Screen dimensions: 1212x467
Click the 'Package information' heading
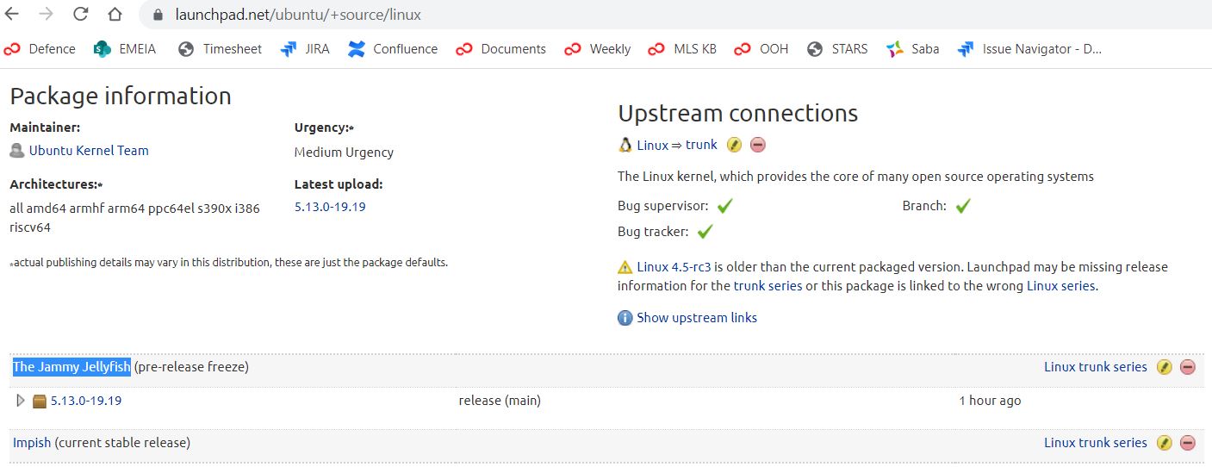coord(121,96)
